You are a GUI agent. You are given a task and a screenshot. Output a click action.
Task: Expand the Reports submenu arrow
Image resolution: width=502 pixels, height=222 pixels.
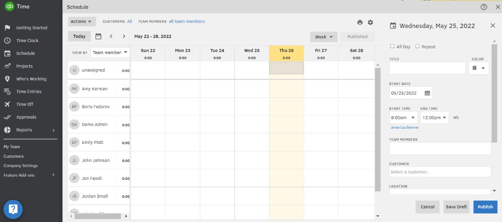[54, 130]
